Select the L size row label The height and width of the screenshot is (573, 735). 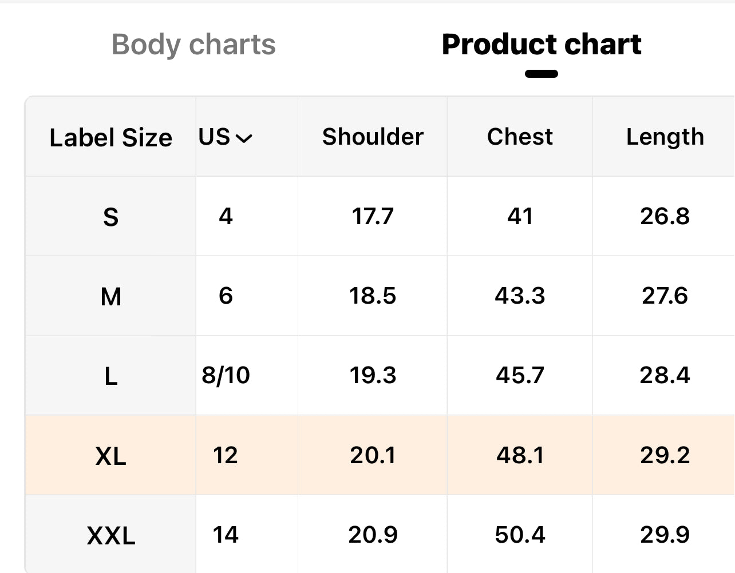(110, 376)
